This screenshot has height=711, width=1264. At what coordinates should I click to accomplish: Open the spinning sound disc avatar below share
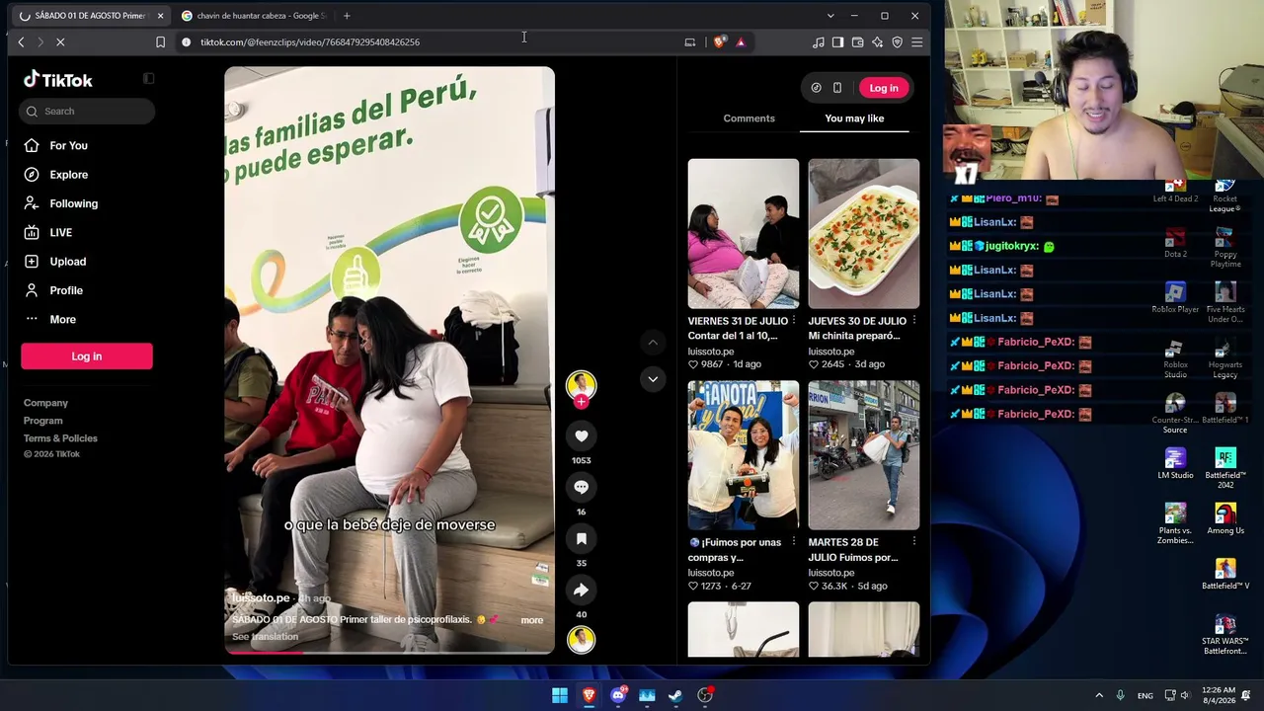tap(581, 640)
